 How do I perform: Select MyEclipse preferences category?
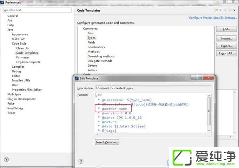click(x=14, y=94)
